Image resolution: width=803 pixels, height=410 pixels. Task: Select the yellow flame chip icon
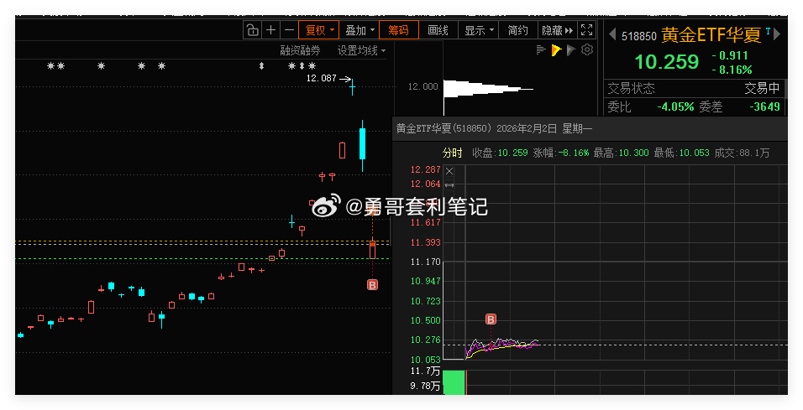click(556, 49)
